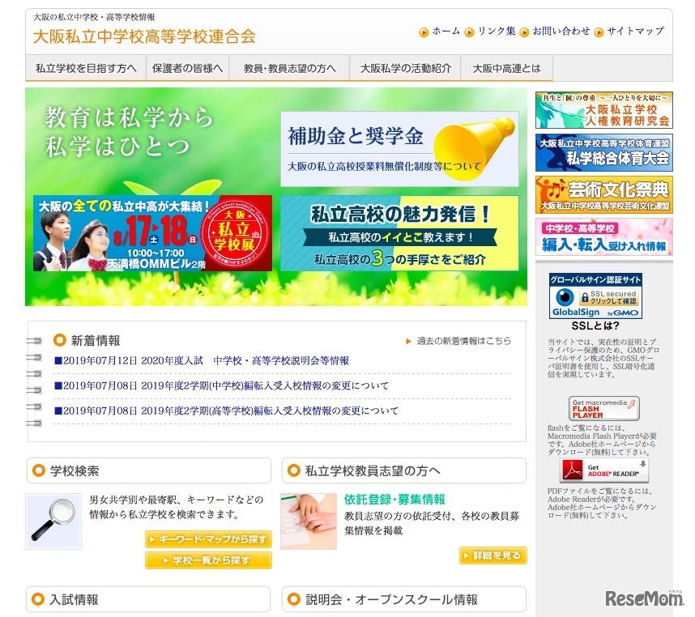Click the orange ring icon beside 学校検索

[x=39, y=470]
